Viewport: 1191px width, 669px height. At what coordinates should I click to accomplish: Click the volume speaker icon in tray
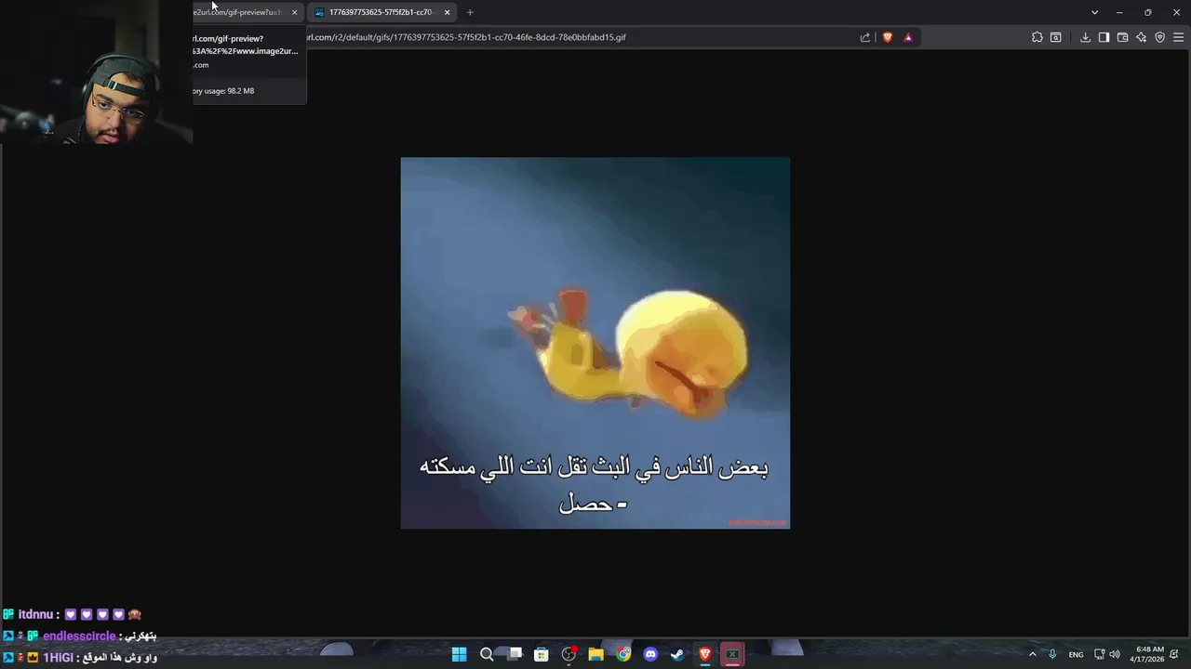click(x=1115, y=654)
